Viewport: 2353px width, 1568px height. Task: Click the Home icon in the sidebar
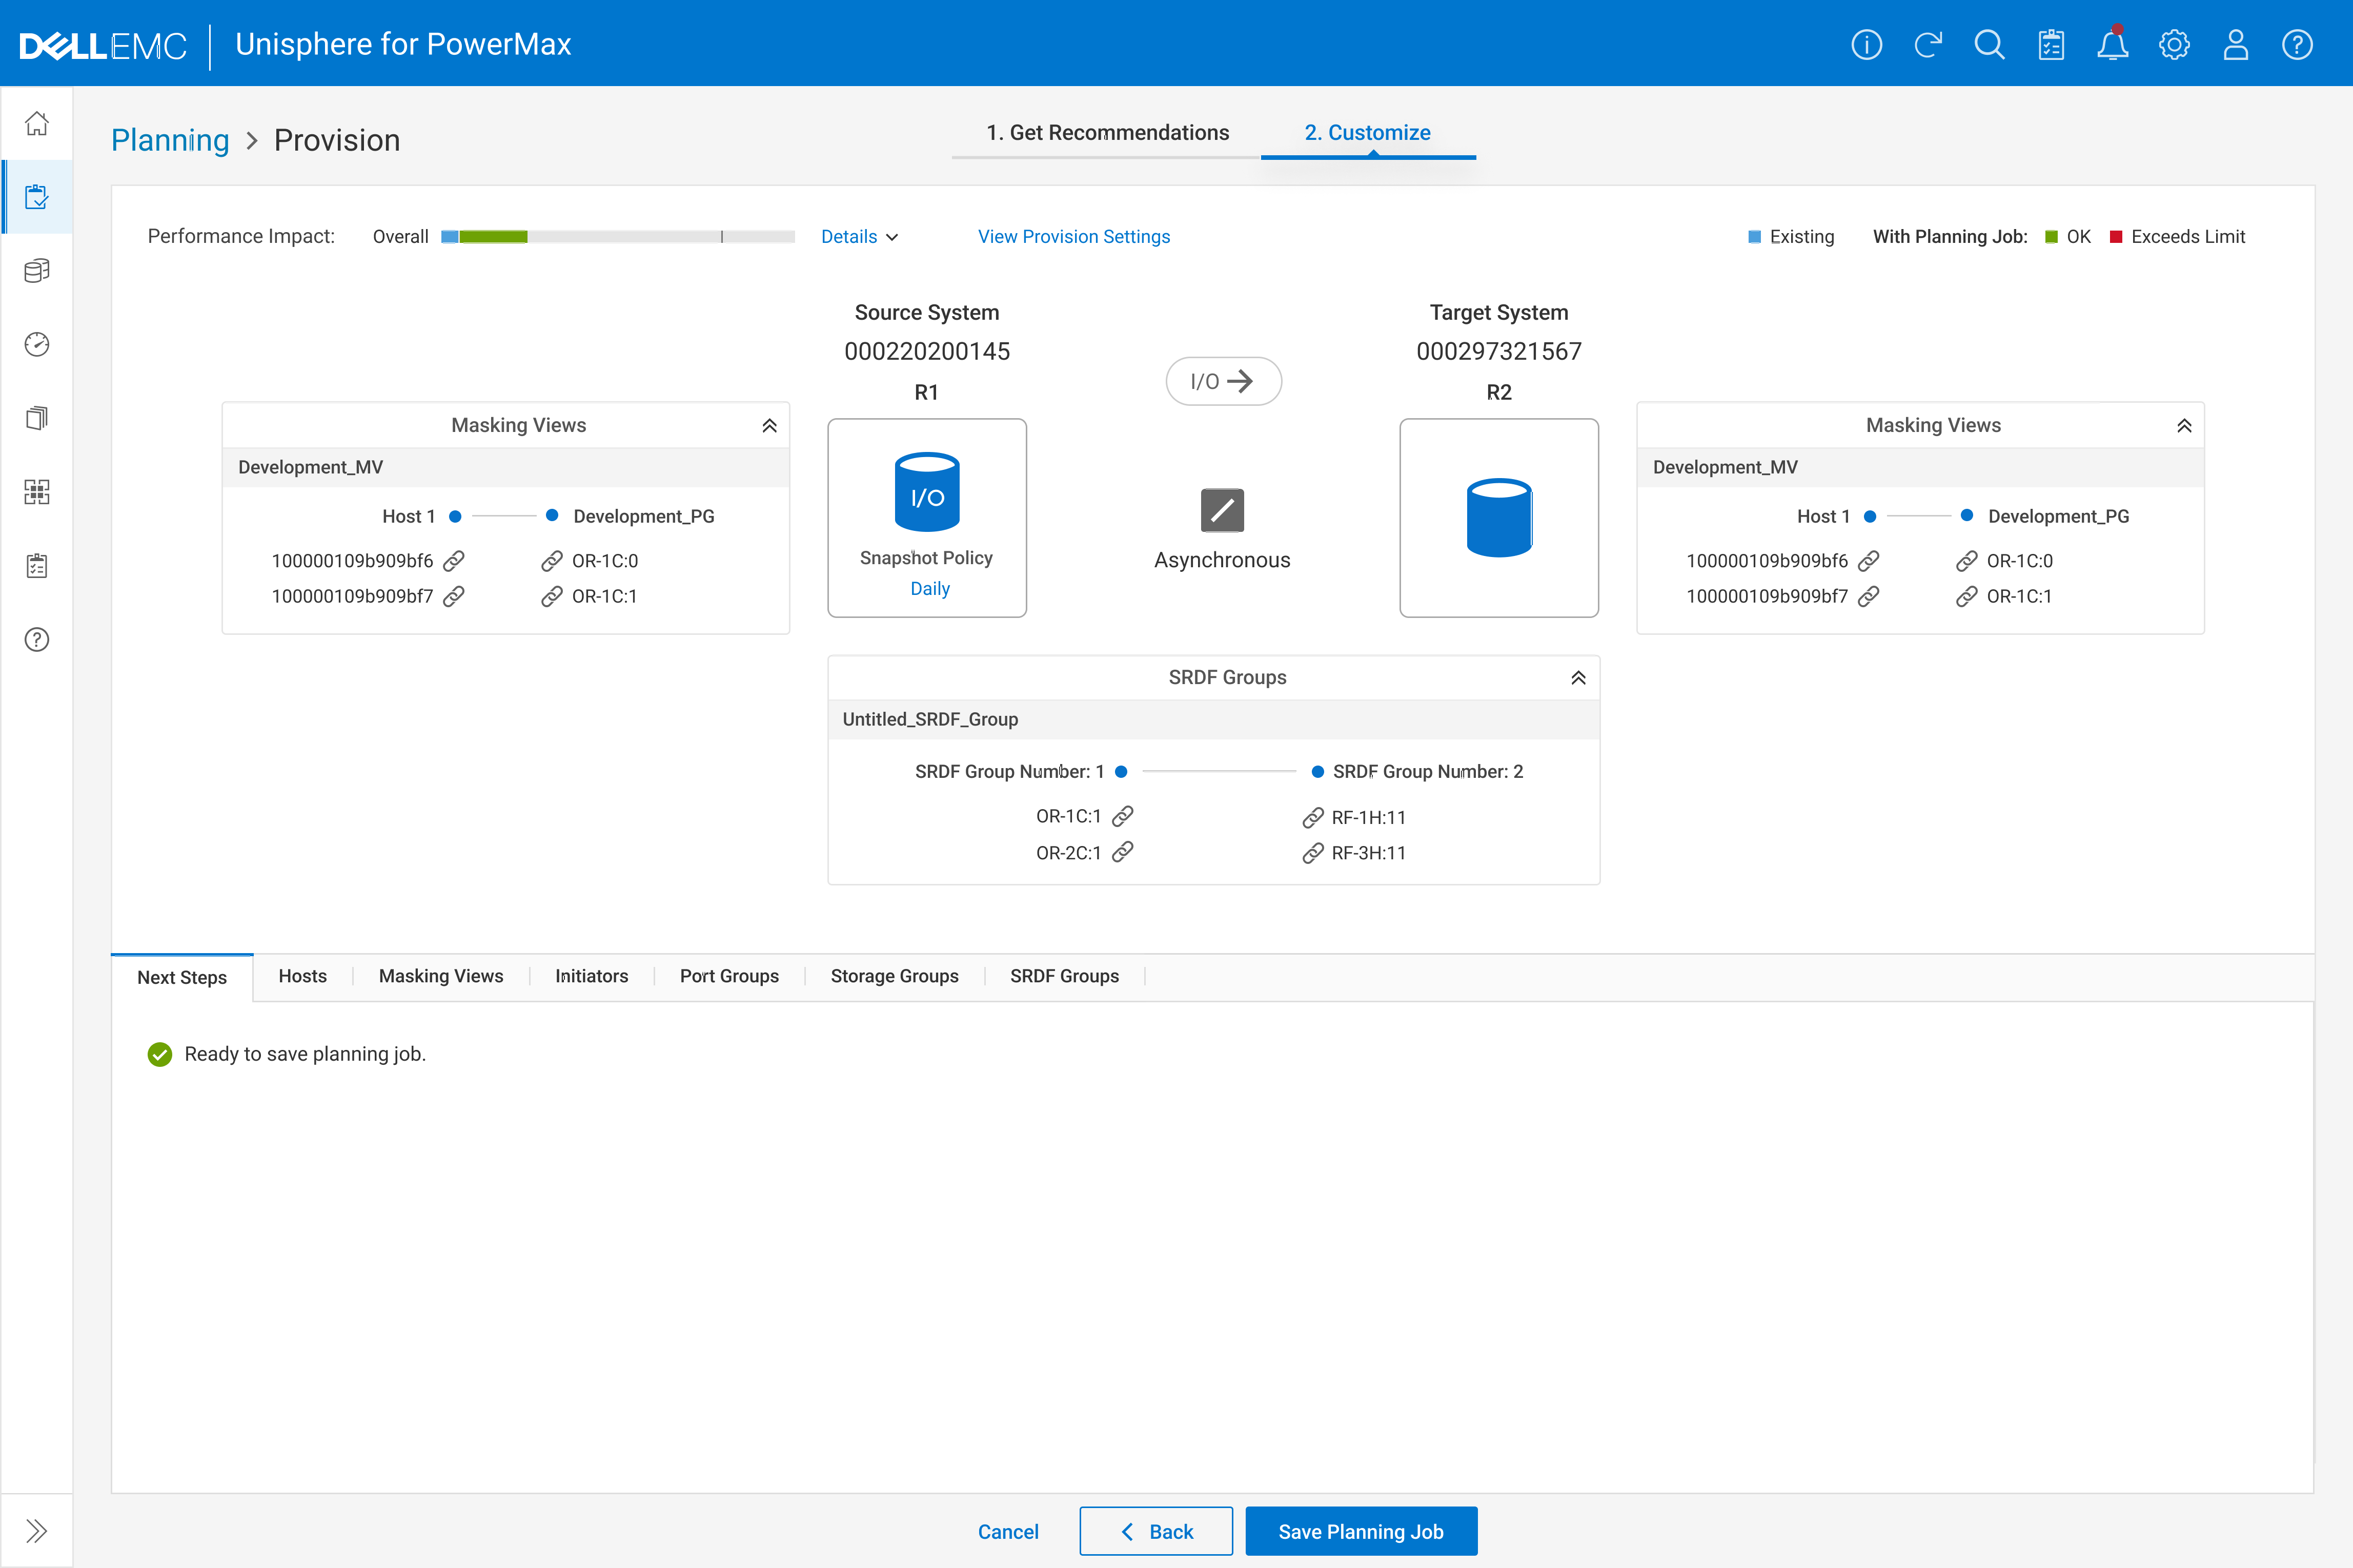tap(37, 123)
